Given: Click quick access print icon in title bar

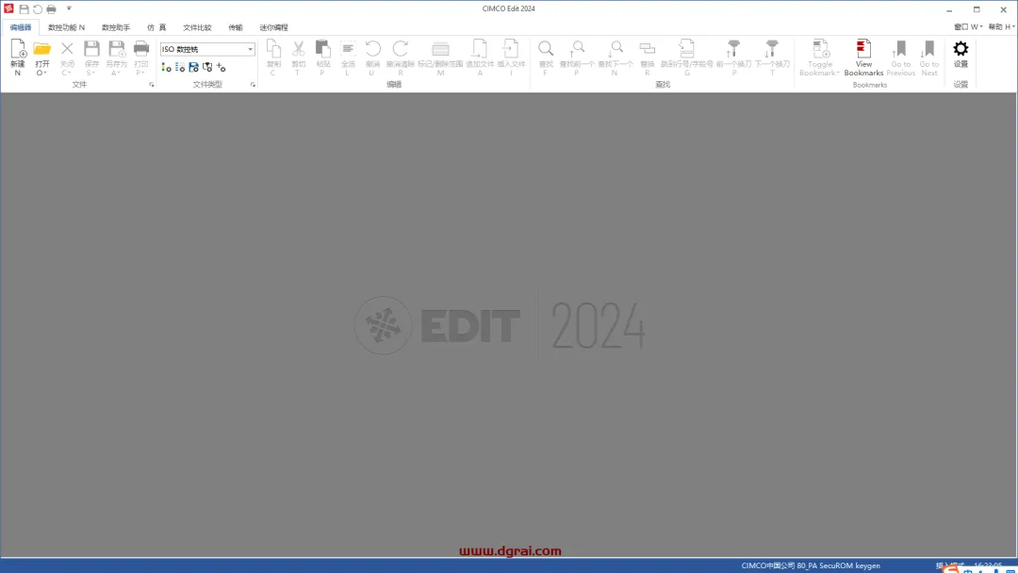Looking at the screenshot, I should [51, 9].
